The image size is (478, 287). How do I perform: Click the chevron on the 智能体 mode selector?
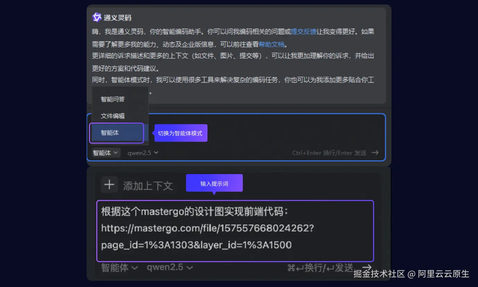click(116, 152)
